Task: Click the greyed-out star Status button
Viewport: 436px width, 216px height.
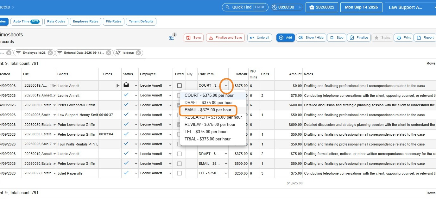Action: [382, 38]
